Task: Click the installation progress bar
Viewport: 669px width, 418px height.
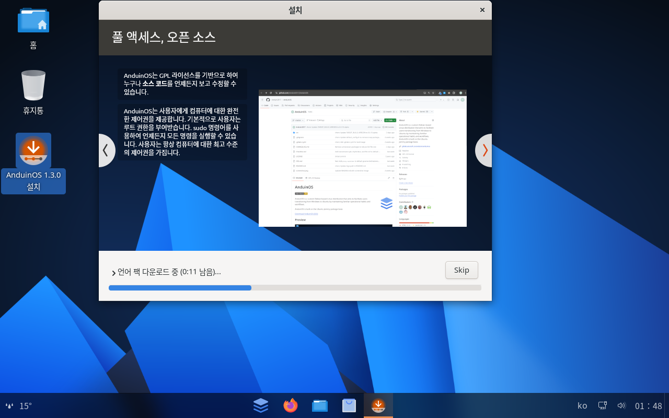Action: [x=295, y=288]
